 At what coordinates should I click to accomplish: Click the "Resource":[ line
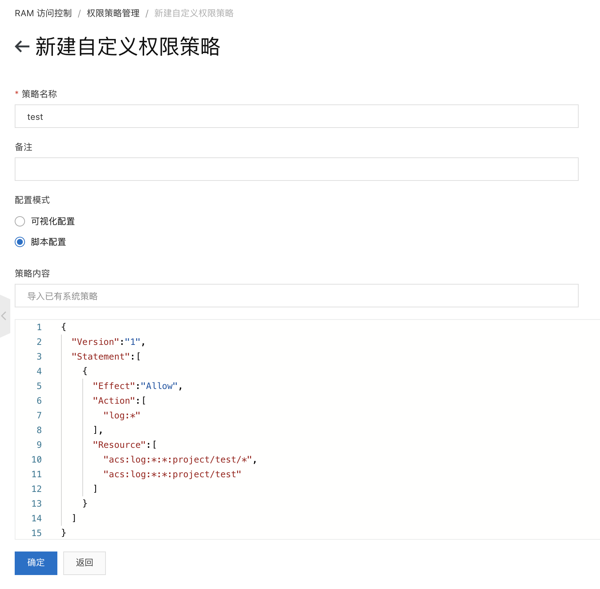click(x=125, y=445)
